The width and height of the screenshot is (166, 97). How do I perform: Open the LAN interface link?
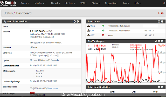pyautogui.click(x=92, y=31)
